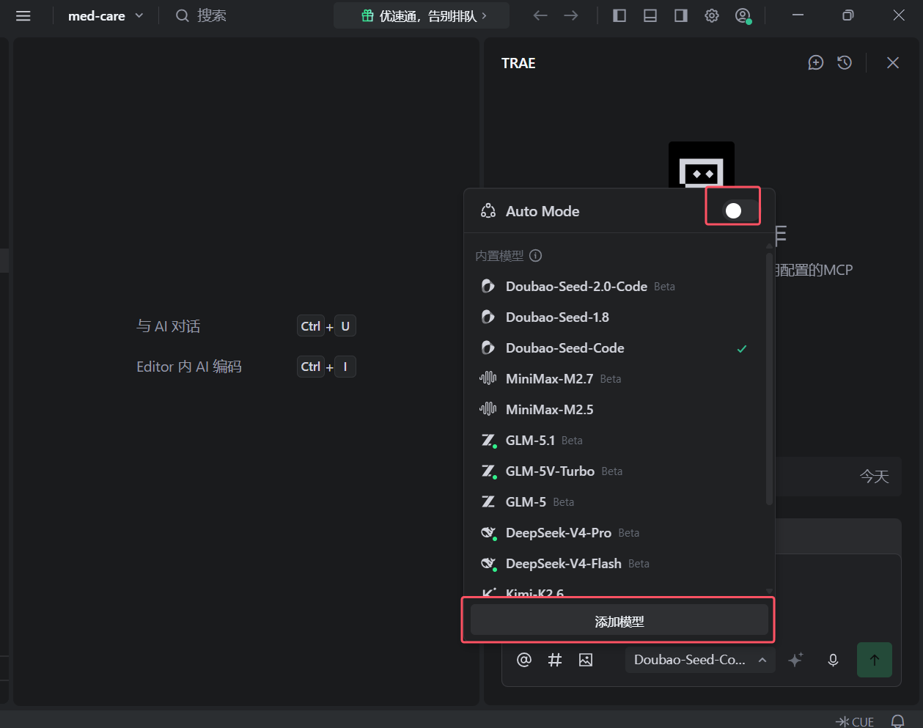The width and height of the screenshot is (923, 728).
Task: Click the 添加模型 button
Action: [x=619, y=621]
